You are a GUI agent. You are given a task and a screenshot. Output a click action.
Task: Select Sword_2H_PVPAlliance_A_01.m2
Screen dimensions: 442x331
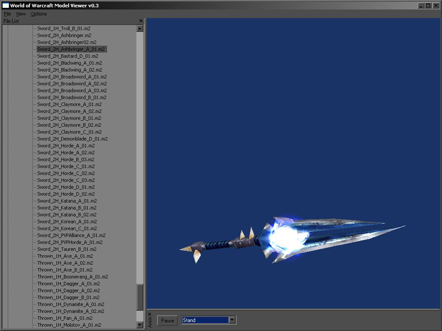[71, 236]
